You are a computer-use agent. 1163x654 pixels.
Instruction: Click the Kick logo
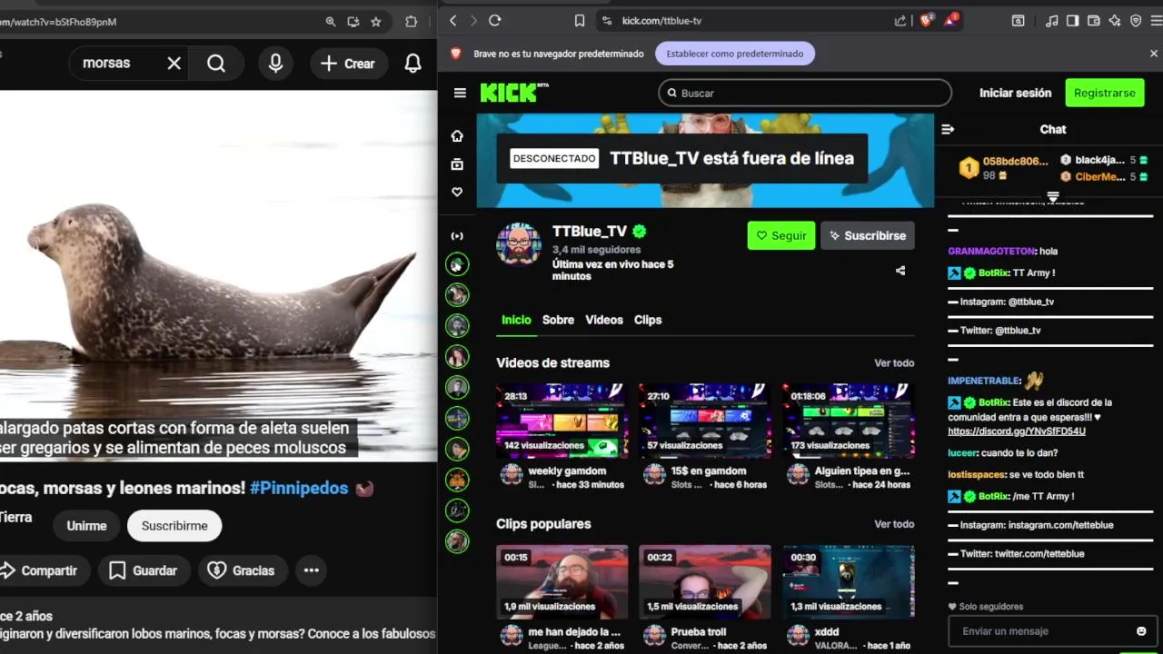pyautogui.click(x=513, y=93)
